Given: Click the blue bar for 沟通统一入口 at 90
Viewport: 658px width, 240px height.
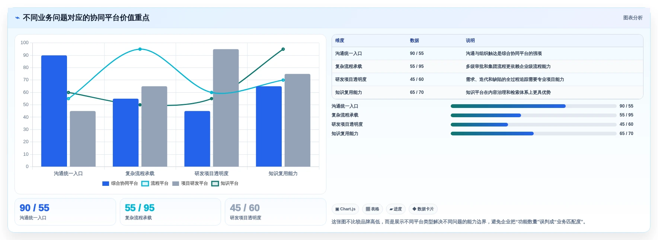Looking at the screenshot, I should coord(54,111).
